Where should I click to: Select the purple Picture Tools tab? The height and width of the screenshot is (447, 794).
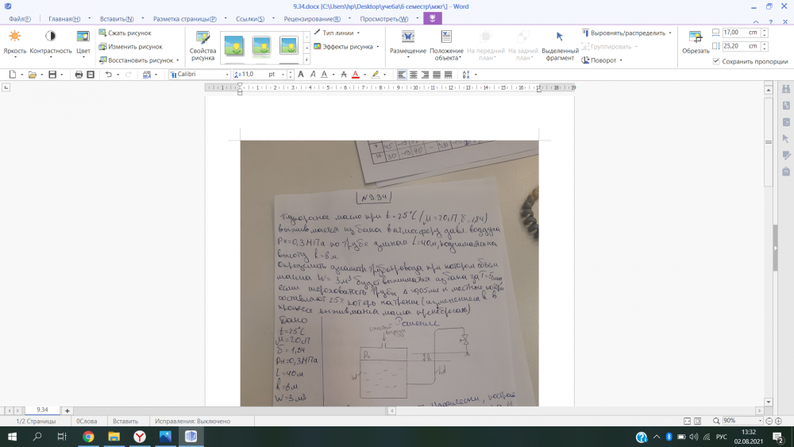pyautogui.click(x=433, y=18)
